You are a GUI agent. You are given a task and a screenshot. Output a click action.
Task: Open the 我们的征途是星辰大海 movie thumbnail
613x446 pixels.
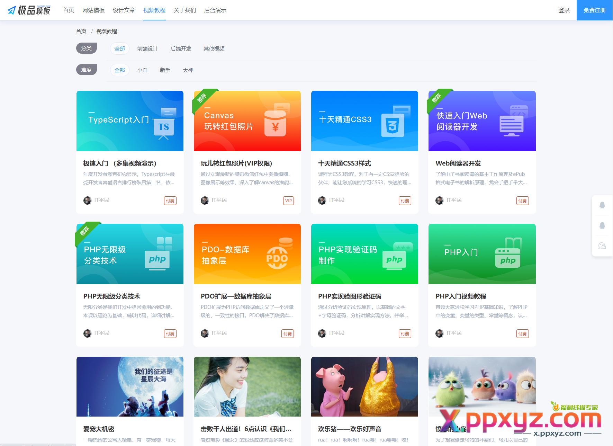click(x=130, y=386)
